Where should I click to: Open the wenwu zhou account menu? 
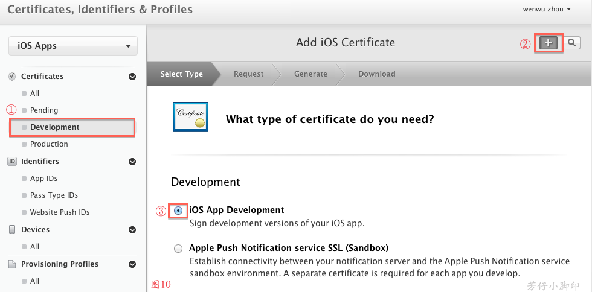tap(547, 10)
